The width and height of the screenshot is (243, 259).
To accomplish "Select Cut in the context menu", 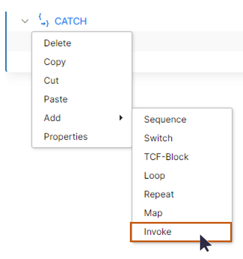I will pyautogui.click(x=82, y=81).
